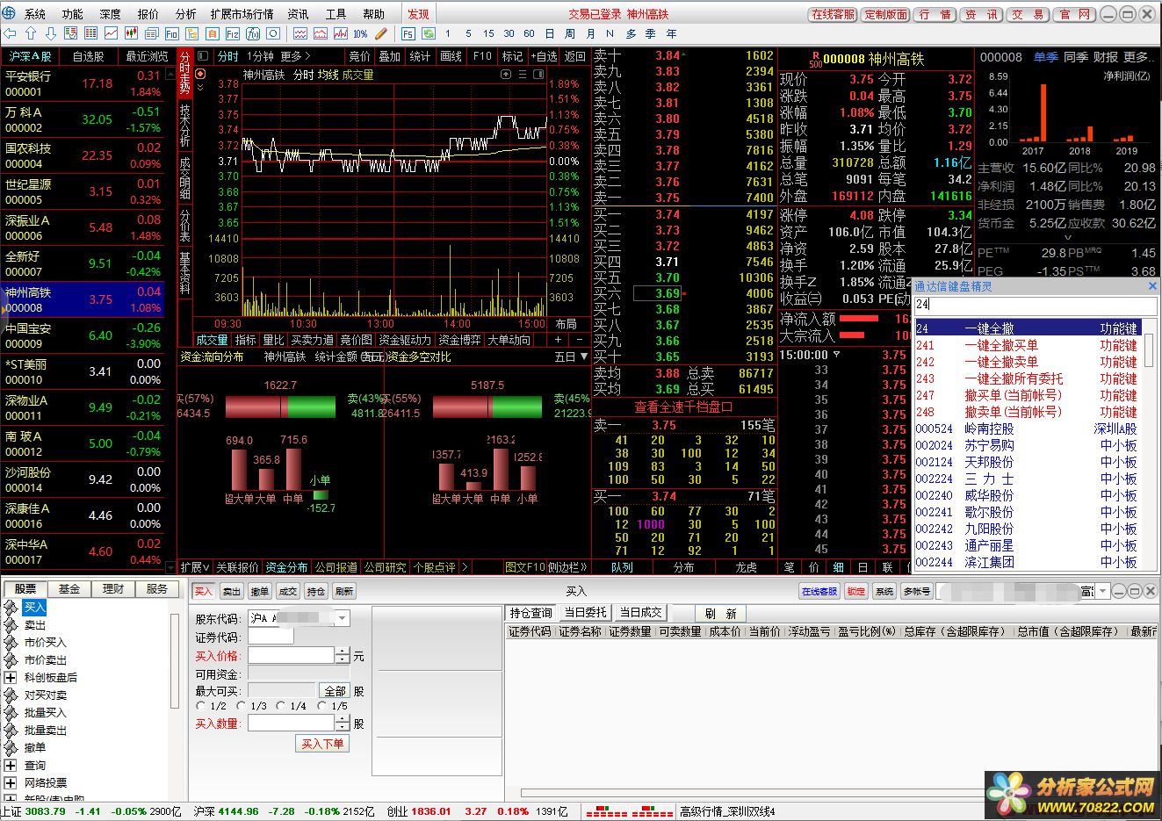
Task: Click the 撤单 tree item icon
Action: pyautogui.click(x=11, y=748)
